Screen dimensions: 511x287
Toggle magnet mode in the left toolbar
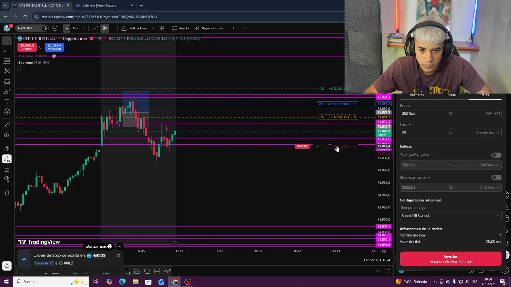[x=7, y=149]
